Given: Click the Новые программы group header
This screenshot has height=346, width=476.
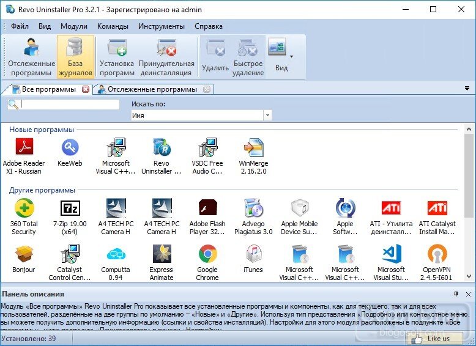Looking at the screenshot, I should click(x=42, y=130).
